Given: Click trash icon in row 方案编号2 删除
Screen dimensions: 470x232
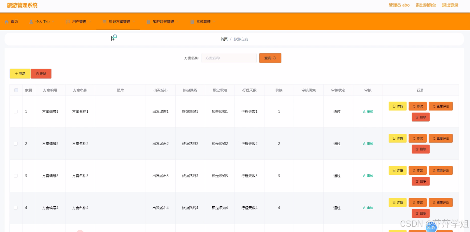Looking at the screenshot, I should [417, 149].
